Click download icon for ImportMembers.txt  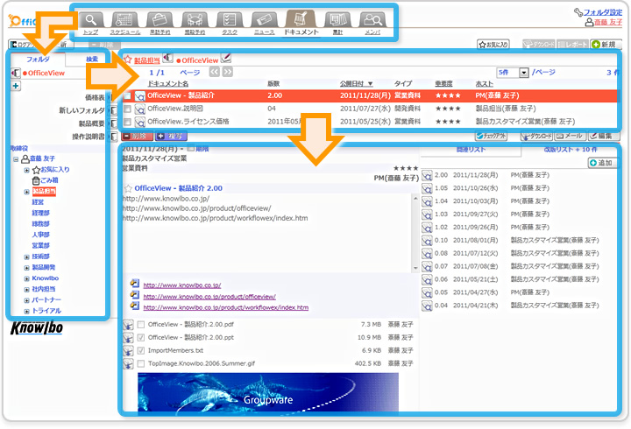point(128,350)
